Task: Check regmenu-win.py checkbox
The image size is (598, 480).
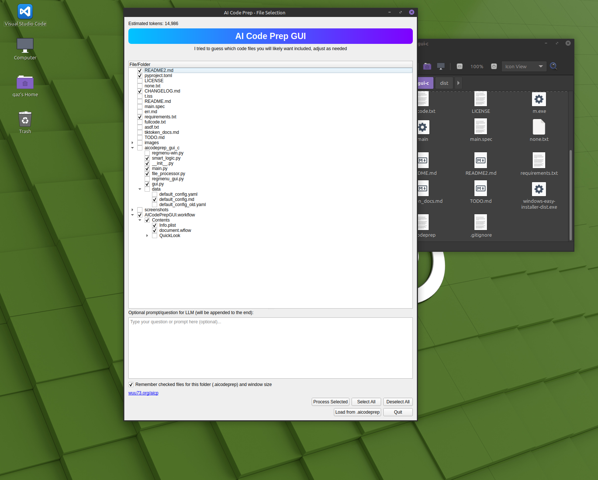Action: coord(147,153)
